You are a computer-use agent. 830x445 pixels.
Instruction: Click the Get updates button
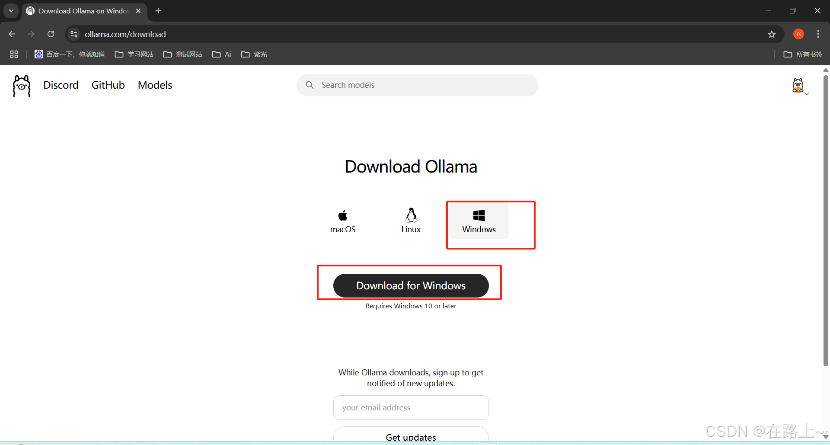[x=411, y=434]
